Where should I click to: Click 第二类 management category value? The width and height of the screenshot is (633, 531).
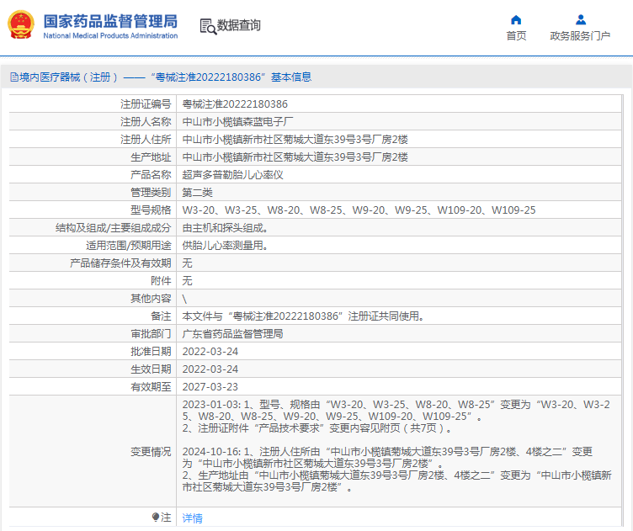click(198, 193)
